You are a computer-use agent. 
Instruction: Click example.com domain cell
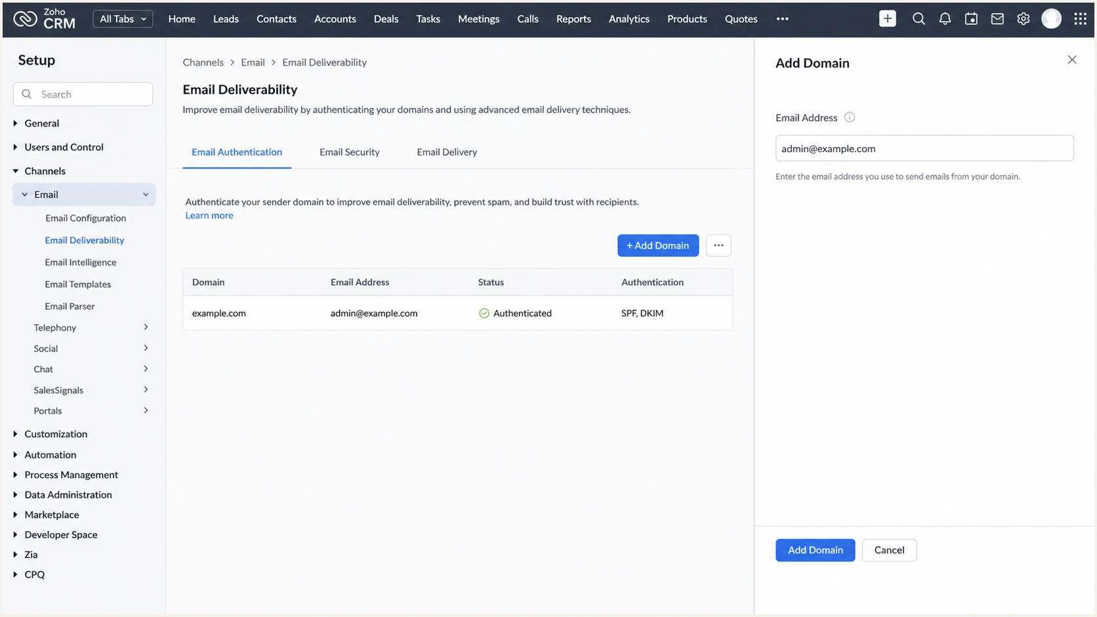pyautogui.click(x=219, y=313)
